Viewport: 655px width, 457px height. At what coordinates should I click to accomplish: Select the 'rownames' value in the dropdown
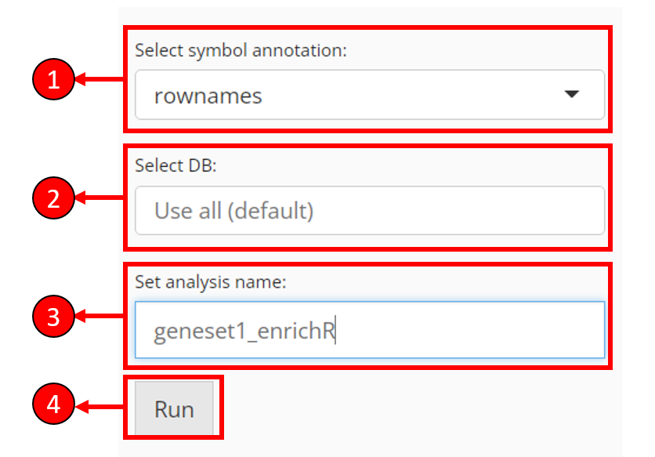click(208, 96)
